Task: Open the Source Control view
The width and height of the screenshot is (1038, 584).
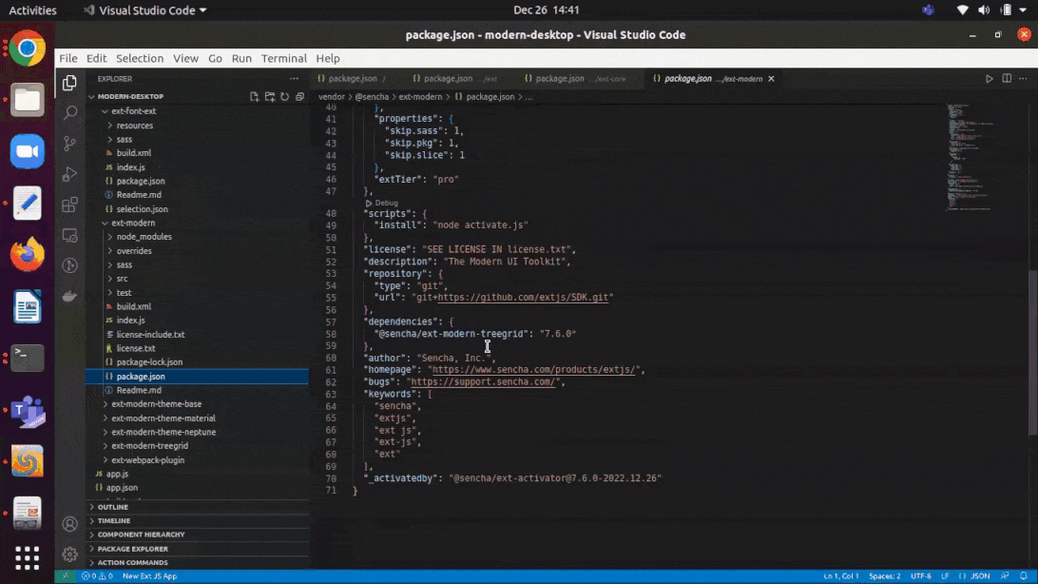Action: [69, 144]
